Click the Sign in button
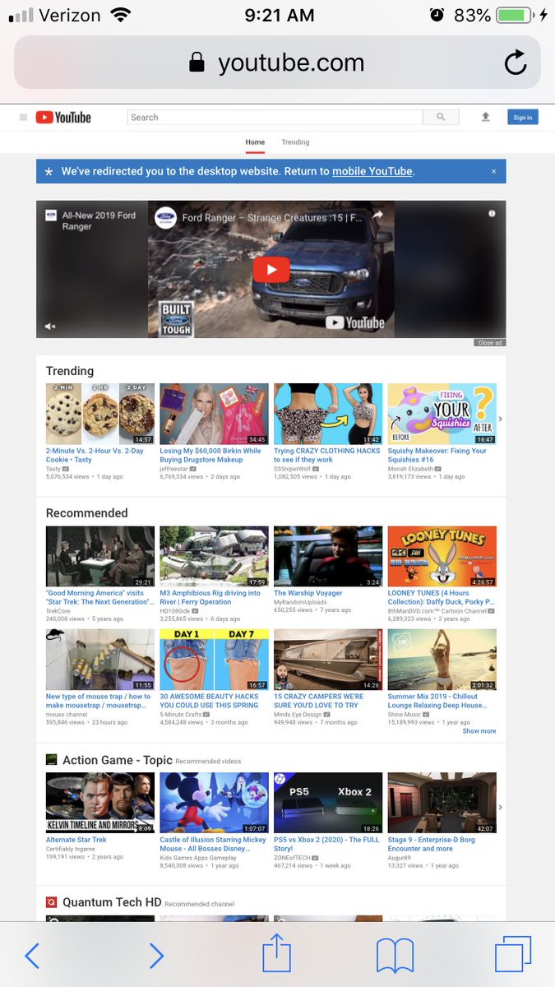 click(x=522, y=118)
